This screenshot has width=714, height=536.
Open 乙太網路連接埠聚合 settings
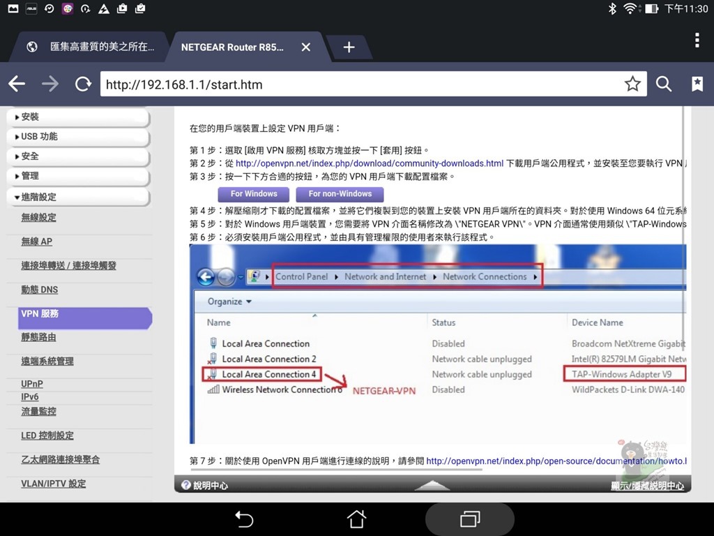click(x=61, y=460)
